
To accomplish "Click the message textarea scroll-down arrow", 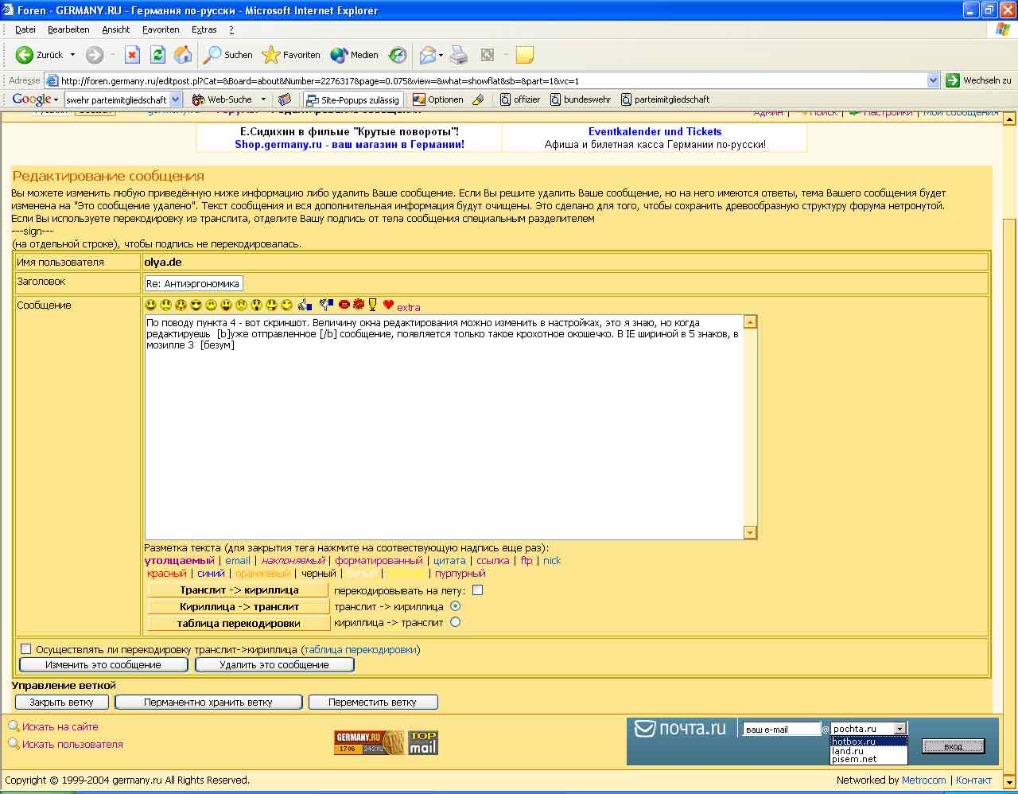I will click(x=750, y=532).
